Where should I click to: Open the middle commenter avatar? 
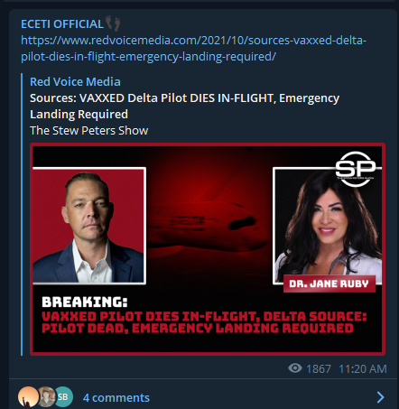[47, 396]
